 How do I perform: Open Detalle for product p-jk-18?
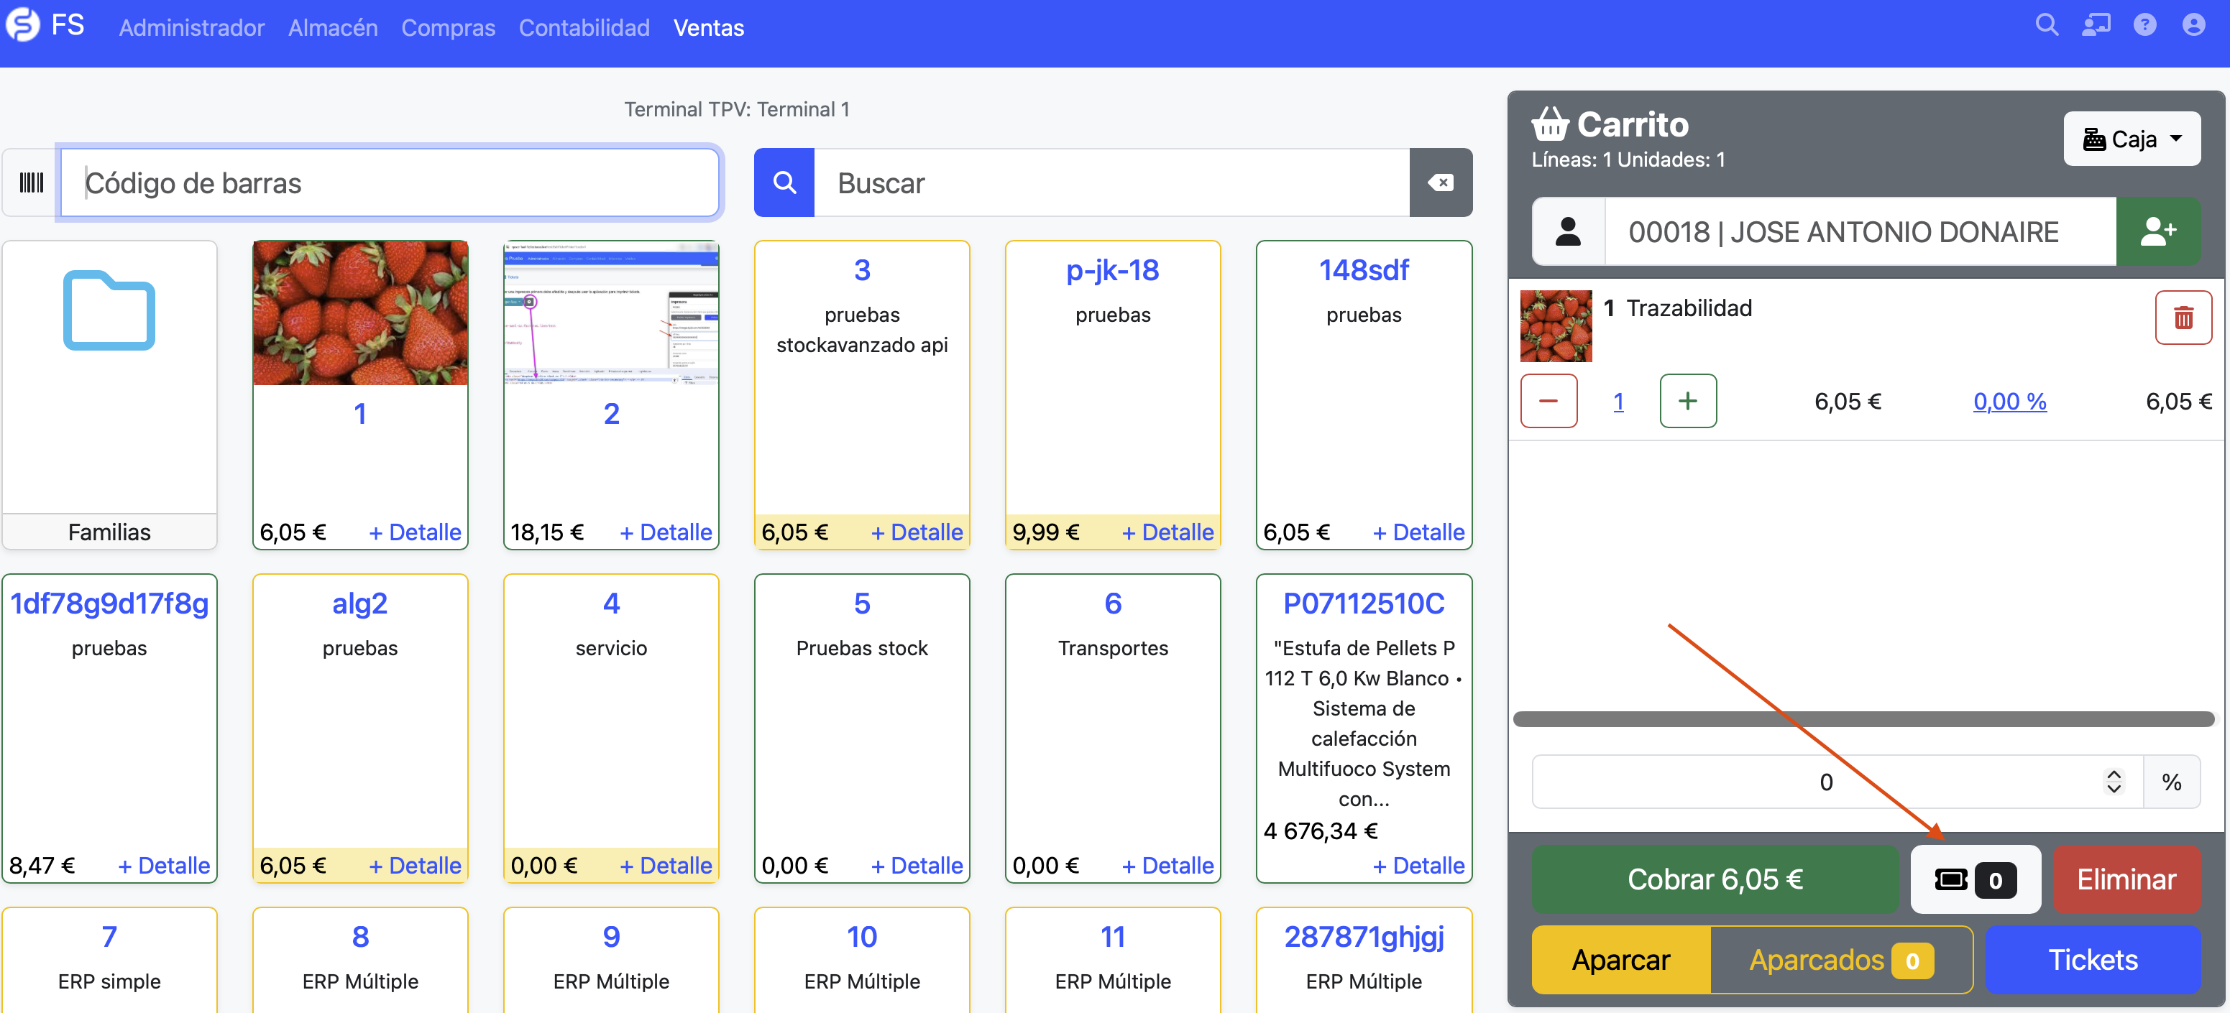pos(1167,532)
